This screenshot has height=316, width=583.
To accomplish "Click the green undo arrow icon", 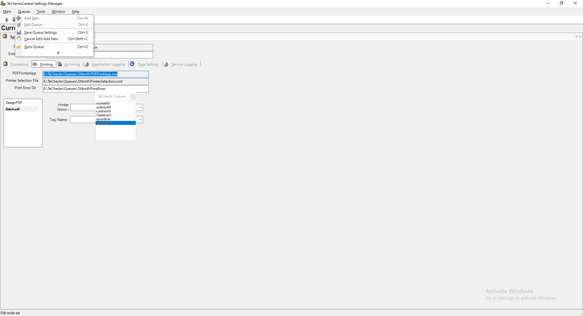I will click(19, 39).
